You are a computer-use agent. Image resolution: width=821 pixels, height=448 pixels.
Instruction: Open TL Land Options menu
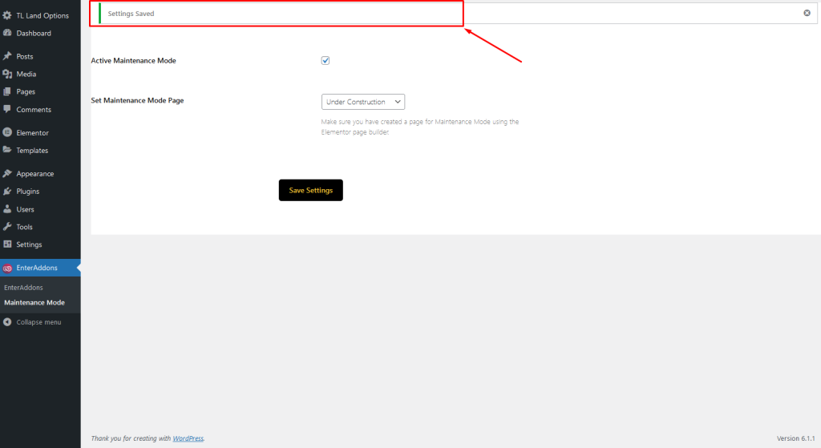[42, 16]
